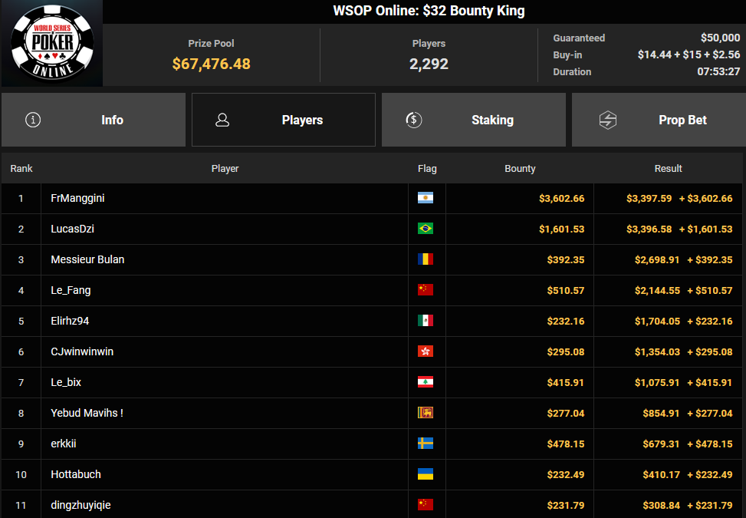Open the Prop Bet tab
The image size is (746, 518).
(659, 120)
